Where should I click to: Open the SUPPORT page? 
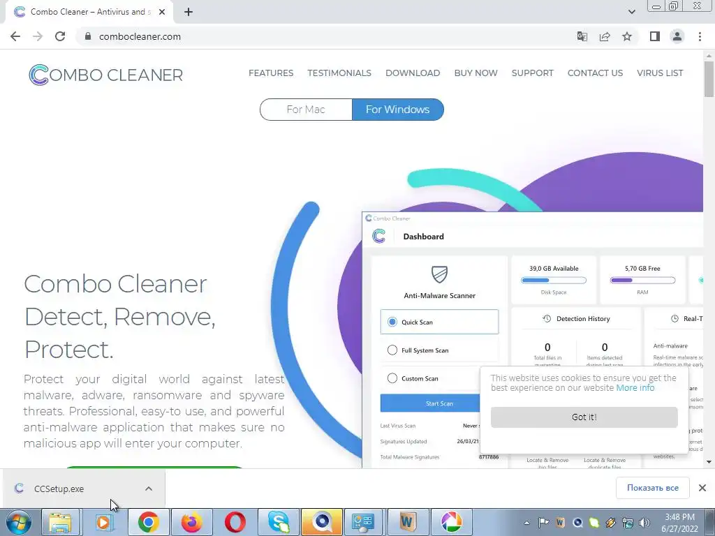click(532, 73)
